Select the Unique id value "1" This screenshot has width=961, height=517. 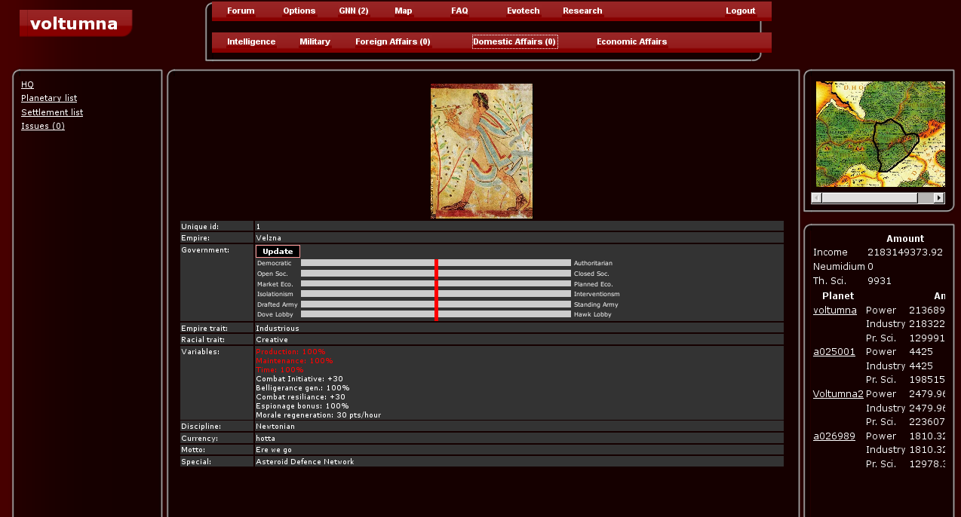tap(258, 226)
